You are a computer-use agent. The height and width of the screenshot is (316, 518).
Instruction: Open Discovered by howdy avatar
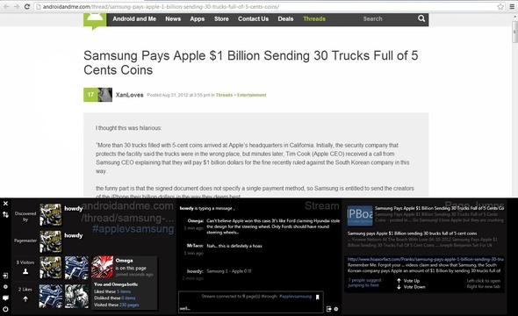[51, 215]
